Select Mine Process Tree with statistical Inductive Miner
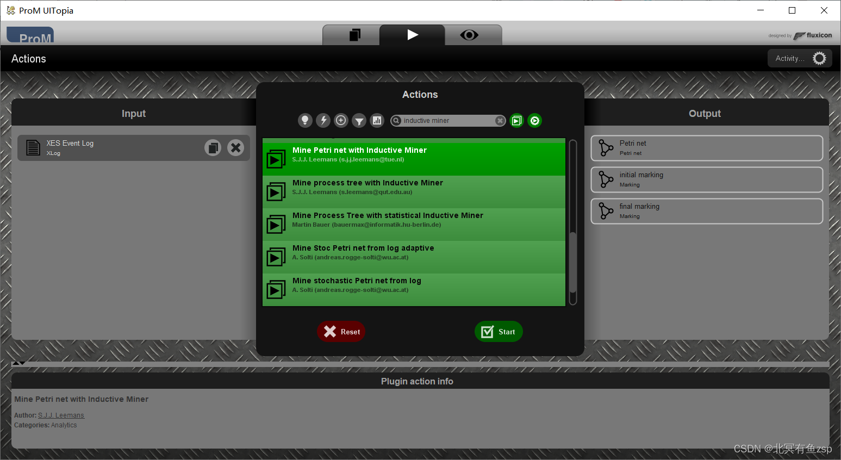The width and height of the screenshot is (841, 460). click(x=414, y=224)
